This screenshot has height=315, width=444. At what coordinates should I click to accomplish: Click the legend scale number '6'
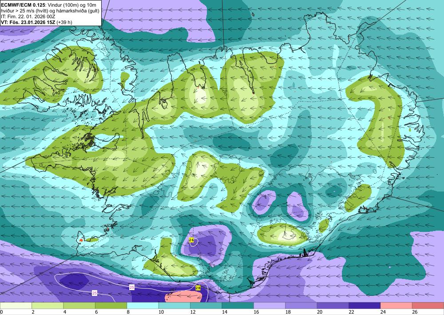click(96, 312)
